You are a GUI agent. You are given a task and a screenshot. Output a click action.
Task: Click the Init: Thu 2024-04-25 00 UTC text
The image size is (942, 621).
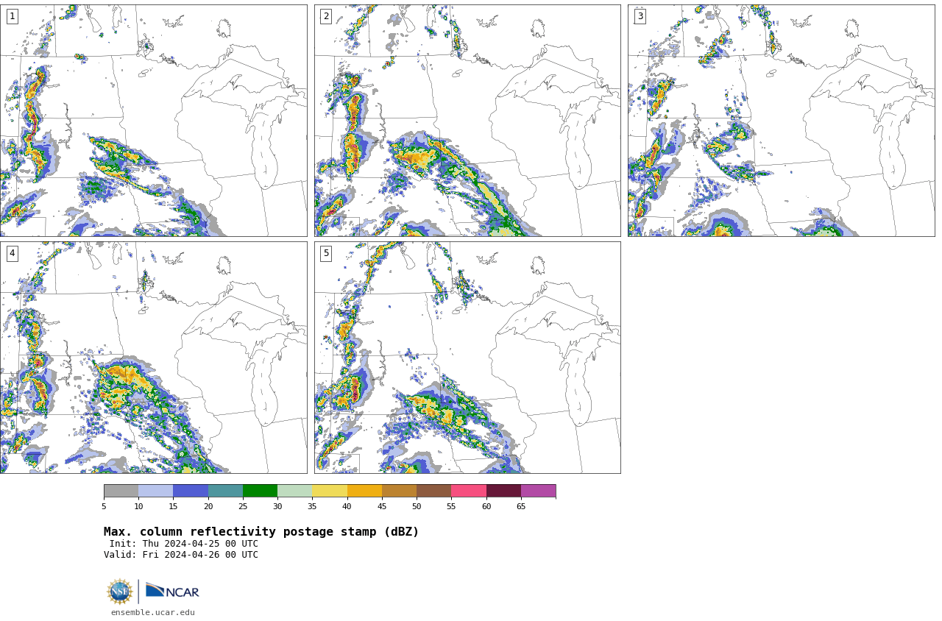click(x=184, y=544)
